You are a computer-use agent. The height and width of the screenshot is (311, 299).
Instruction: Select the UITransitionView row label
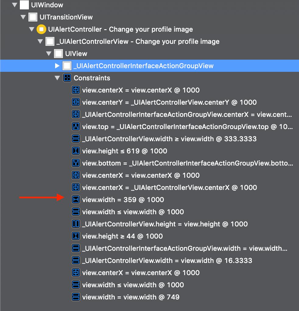tap(66, 17)
